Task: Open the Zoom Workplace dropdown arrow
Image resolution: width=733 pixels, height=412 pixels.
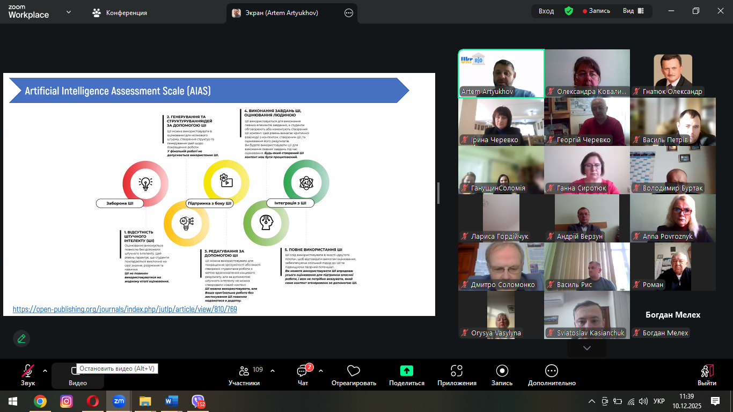Action: pyautogui.click(x=69, y=12)
